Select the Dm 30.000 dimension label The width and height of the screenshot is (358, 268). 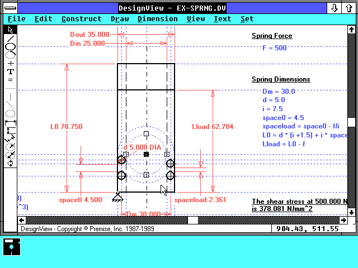tap(144, 214)
